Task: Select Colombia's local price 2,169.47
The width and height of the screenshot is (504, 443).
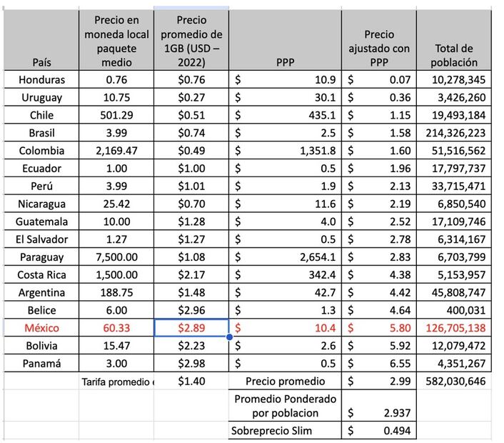Action: (x=116, y=151)
